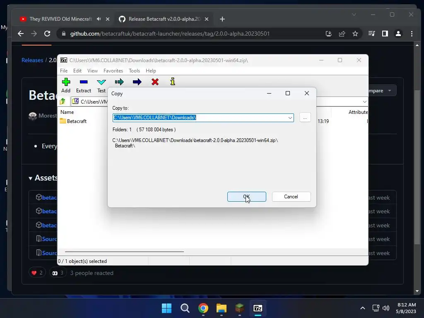This screenshot has height=318, width=424.
Task: Close the Release Betacraft GitHub tab
Action: coord(207,19)
